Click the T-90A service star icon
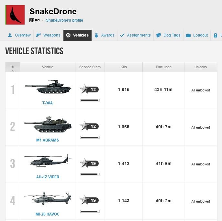The width and height of the screenshot is (222, 221). pyautogui.click(x=84, y=89)
